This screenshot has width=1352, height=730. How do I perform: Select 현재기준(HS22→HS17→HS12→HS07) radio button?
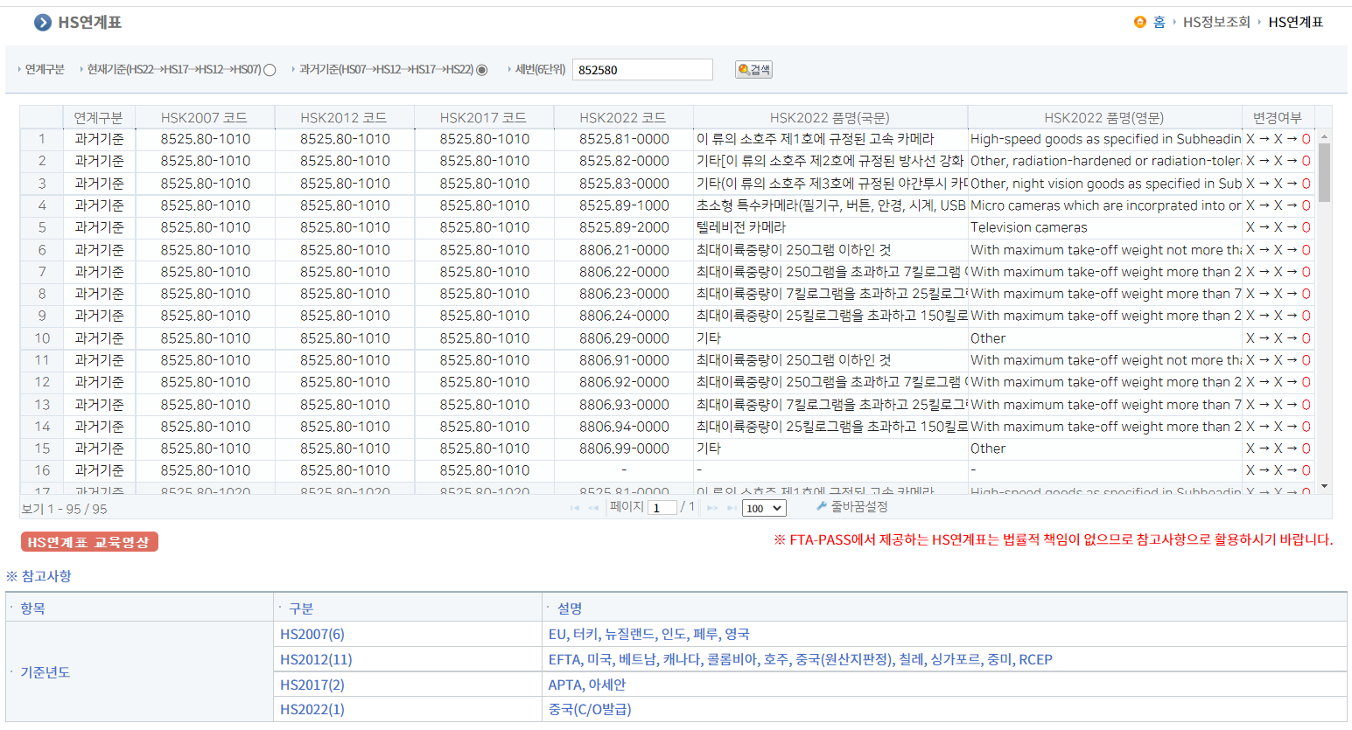click(270, 70)
